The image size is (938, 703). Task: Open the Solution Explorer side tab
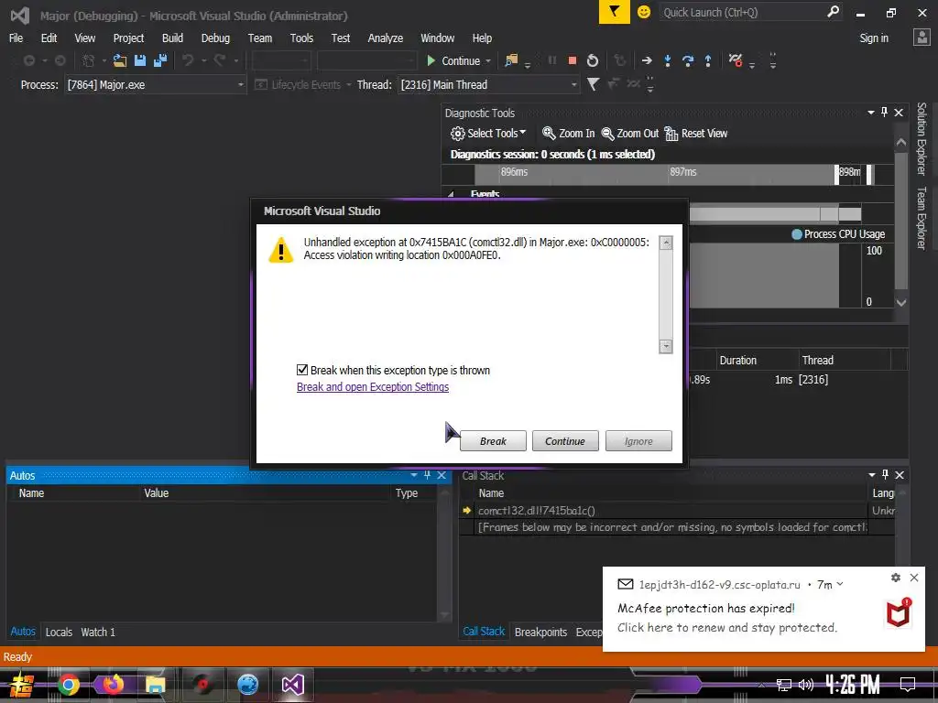point(922,139)
